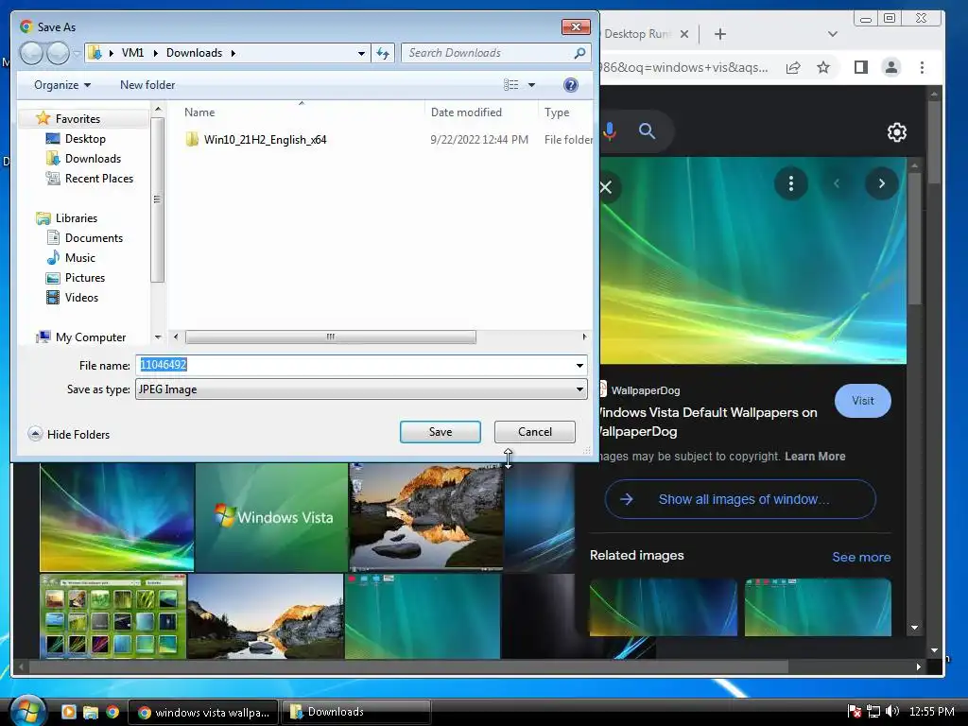
Task: Open the Documents library
Action: [x=94, y=237]
